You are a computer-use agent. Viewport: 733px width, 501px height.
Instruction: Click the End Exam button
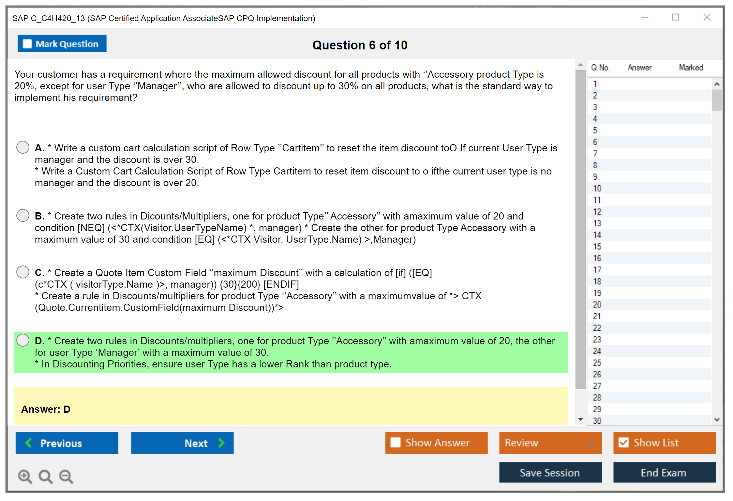tap(664, 472)
